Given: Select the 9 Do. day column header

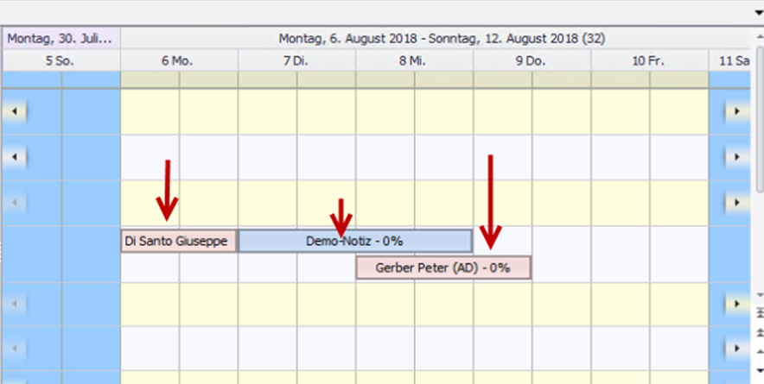Looking at the screenshot, I should 532,61.
